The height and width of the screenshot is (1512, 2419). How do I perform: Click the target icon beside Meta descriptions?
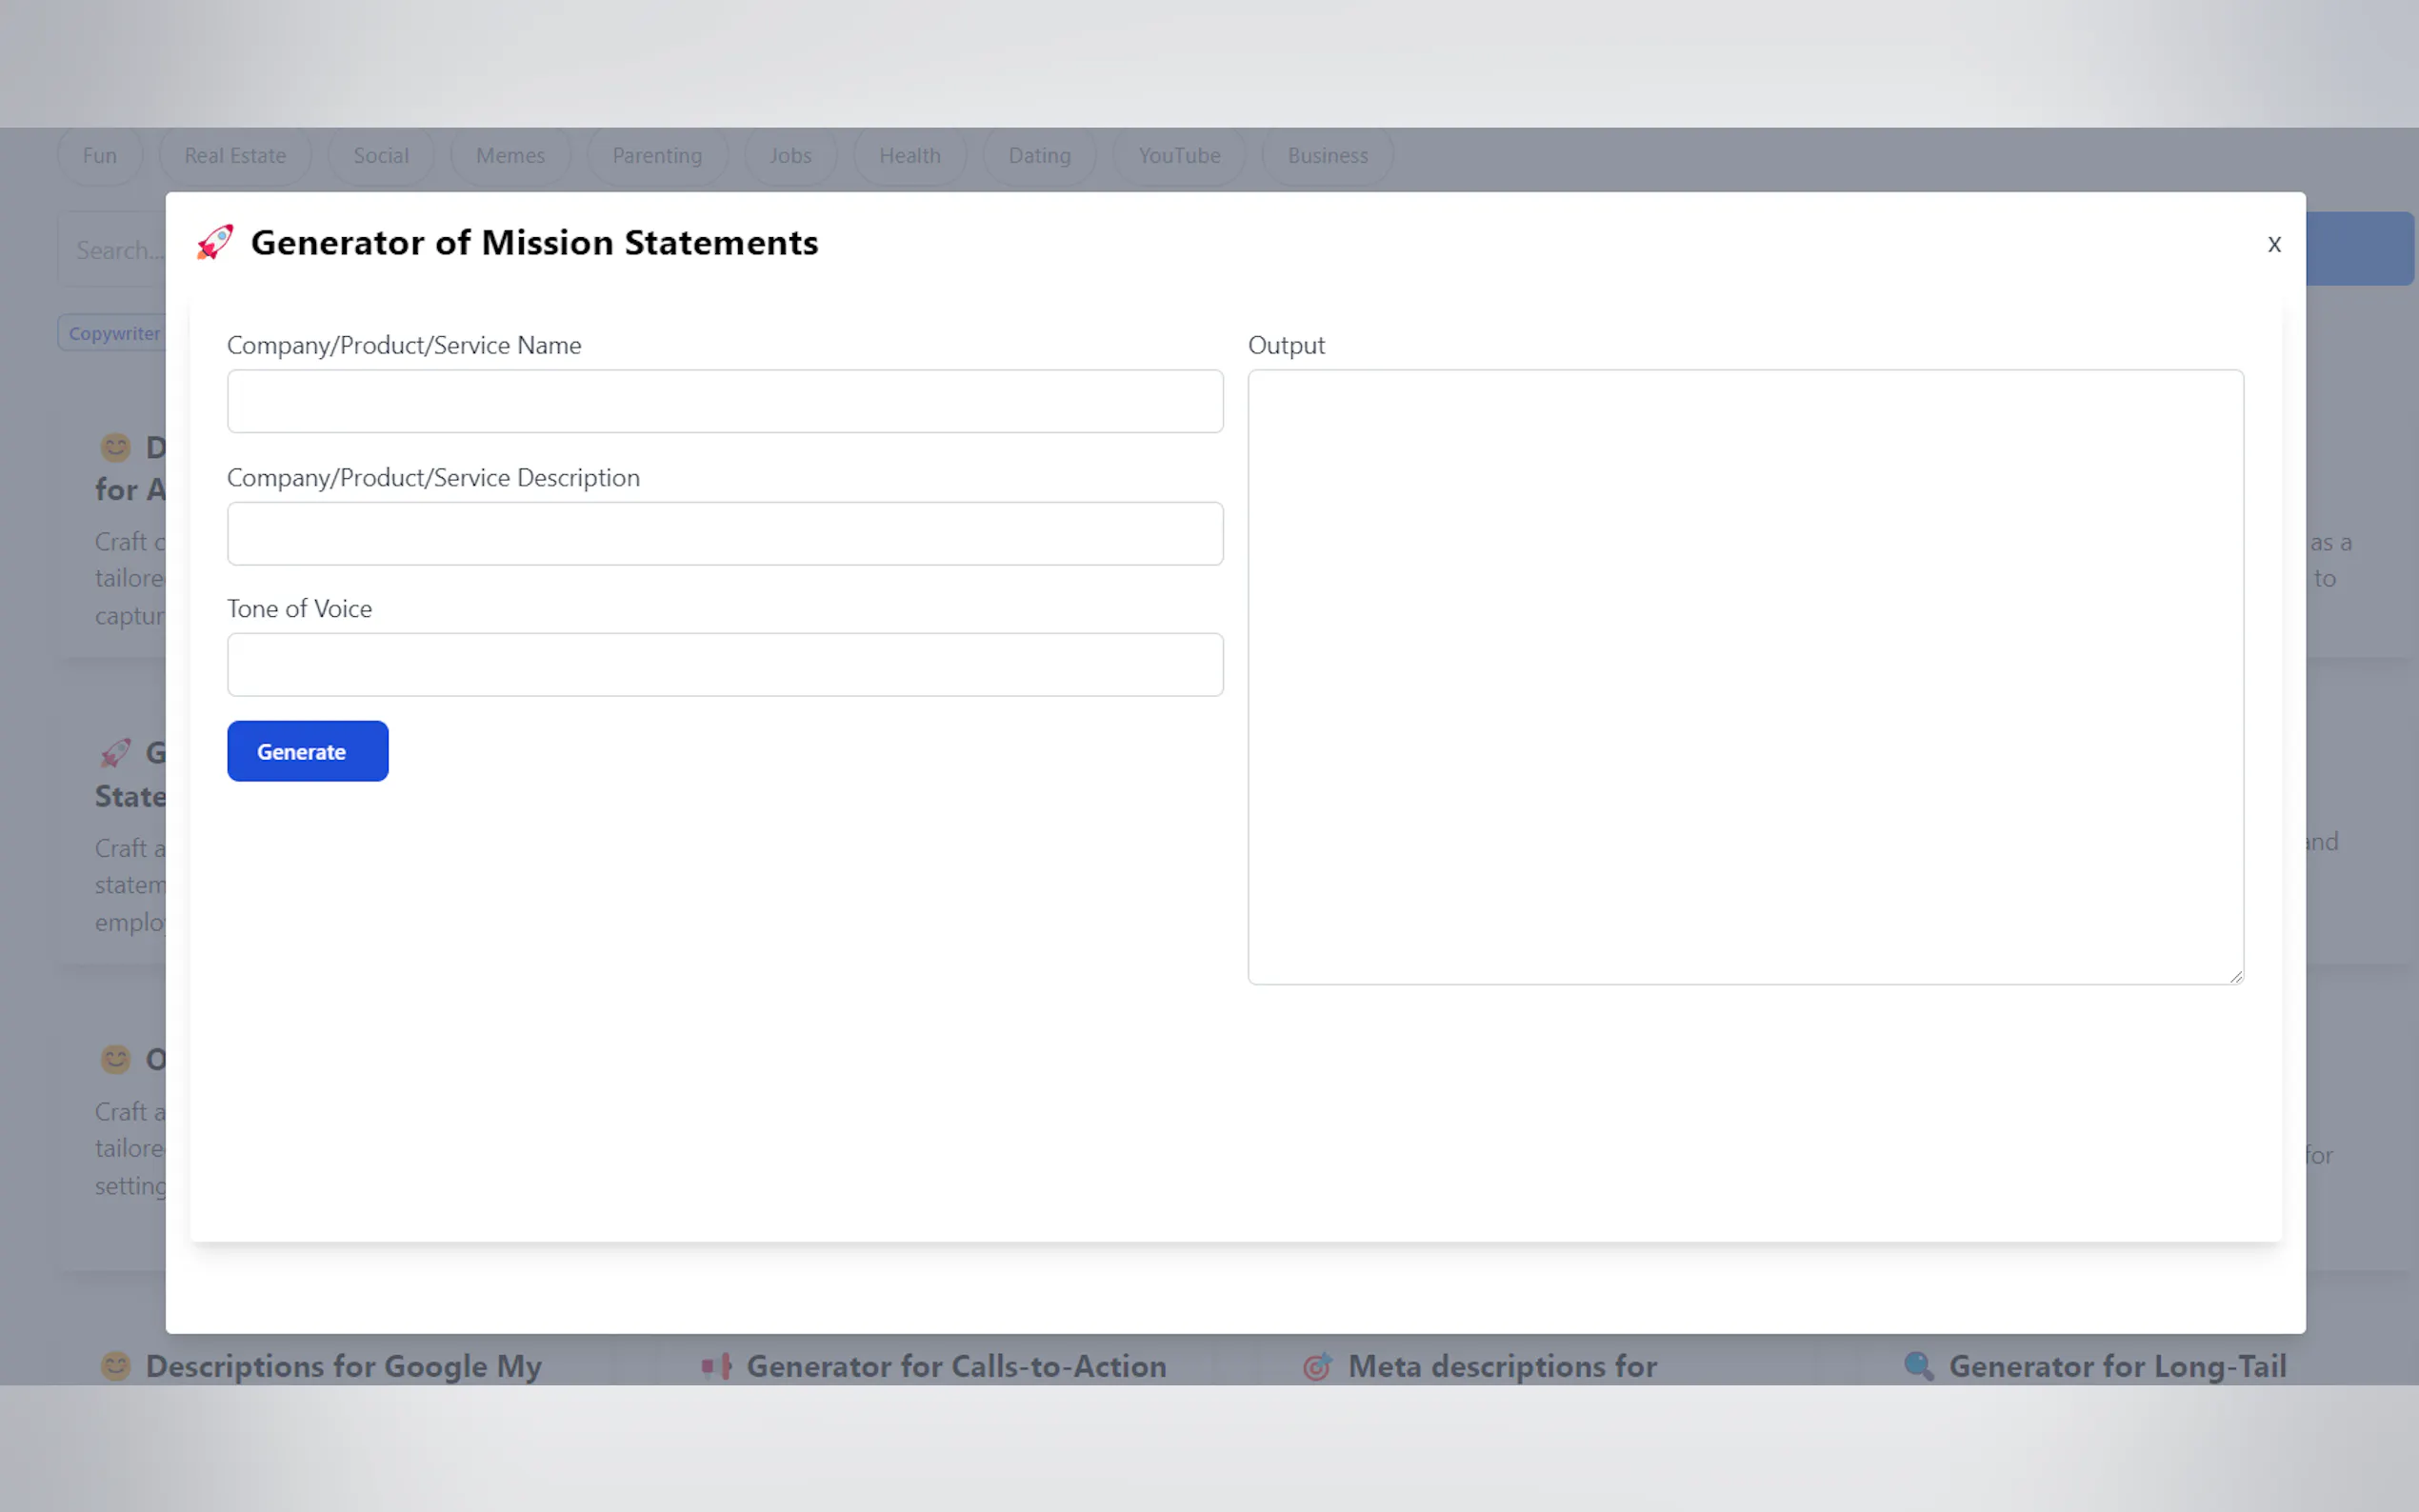tap(1317, 1366)
